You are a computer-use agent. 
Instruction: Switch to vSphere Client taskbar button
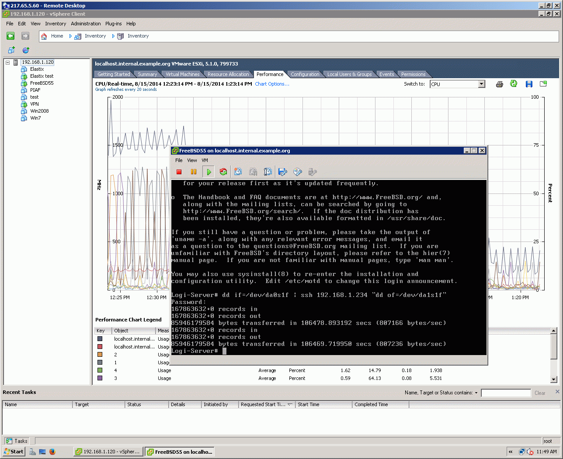tap(108, 452)
